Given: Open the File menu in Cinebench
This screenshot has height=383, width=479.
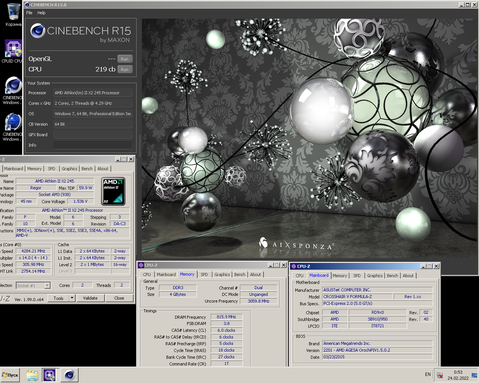Looking at the screenshot, I should coord(29,13).
